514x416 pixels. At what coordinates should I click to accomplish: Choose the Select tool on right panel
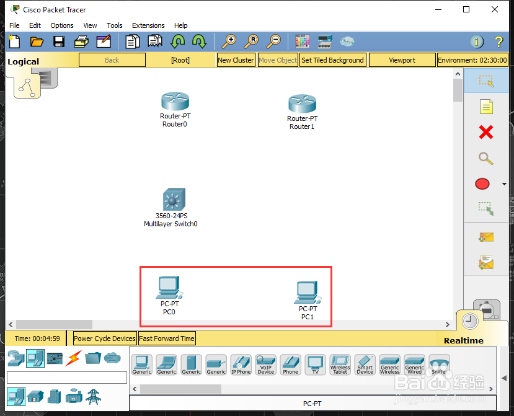click(x=486, y=81)
